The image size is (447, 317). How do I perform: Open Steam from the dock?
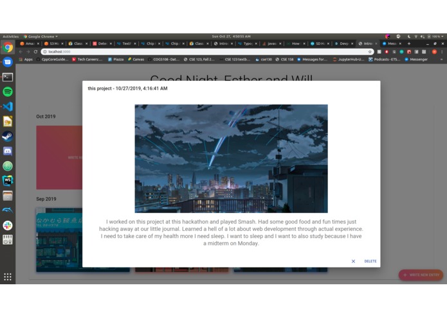coord(8,137)
